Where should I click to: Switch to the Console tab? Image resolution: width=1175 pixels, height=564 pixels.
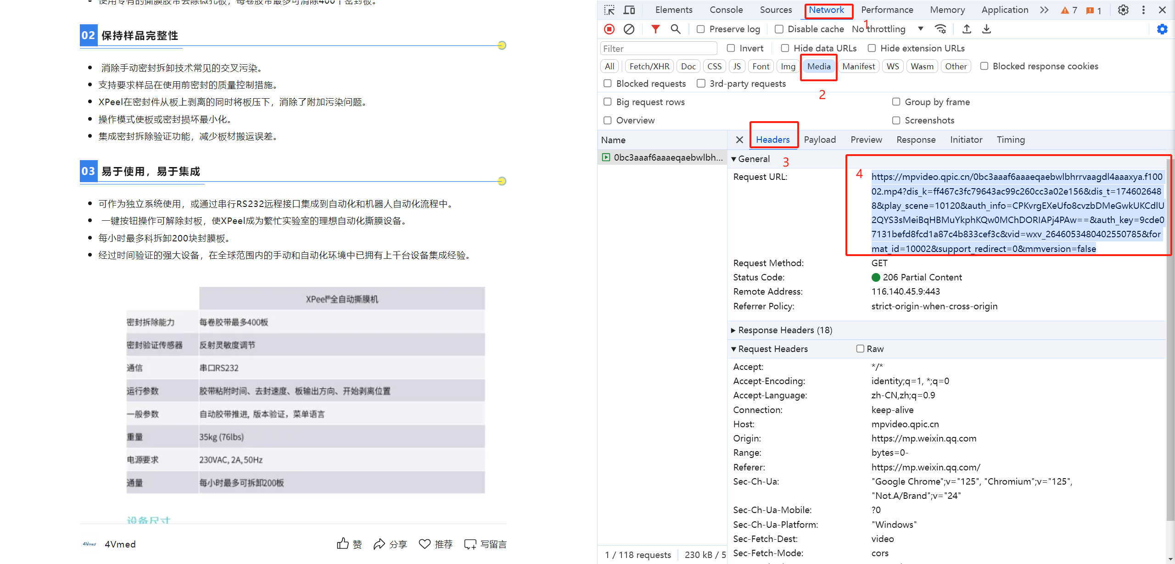click(x=726, y=10)
